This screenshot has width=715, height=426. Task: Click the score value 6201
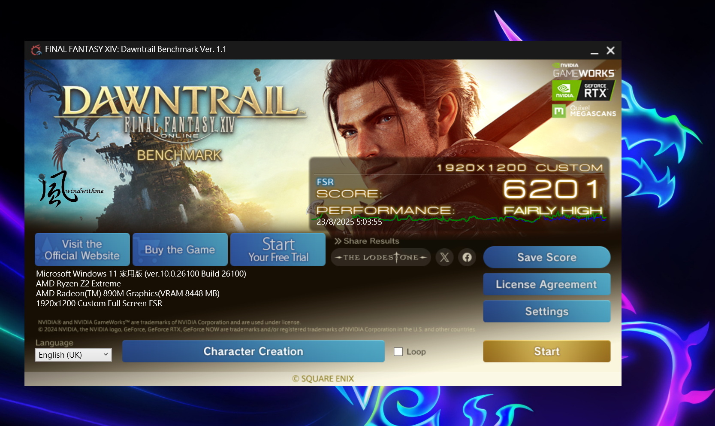pos(552,189)
